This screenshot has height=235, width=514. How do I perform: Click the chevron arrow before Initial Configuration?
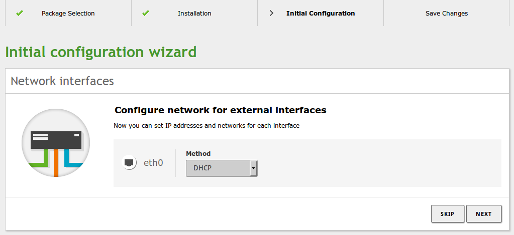[271, 13]
